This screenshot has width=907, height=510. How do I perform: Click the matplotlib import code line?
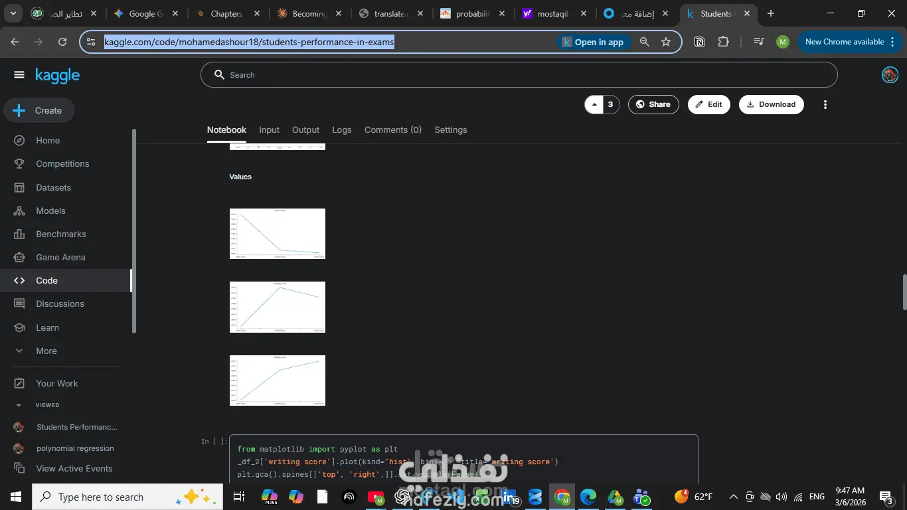coord(317,449)
